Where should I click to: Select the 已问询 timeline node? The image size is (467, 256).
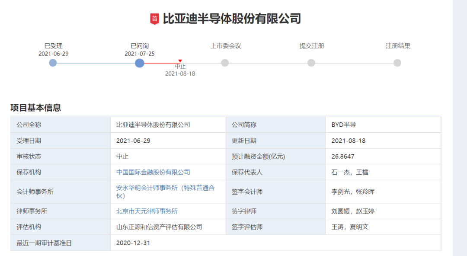click(139, 63)
